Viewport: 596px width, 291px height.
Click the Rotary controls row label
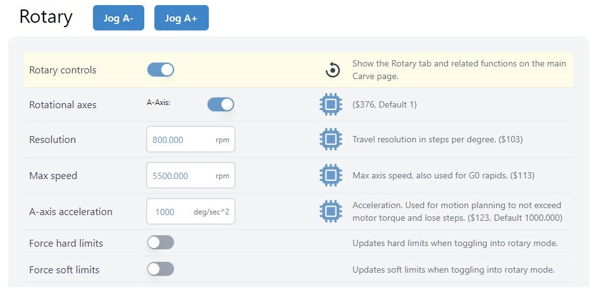63,70
